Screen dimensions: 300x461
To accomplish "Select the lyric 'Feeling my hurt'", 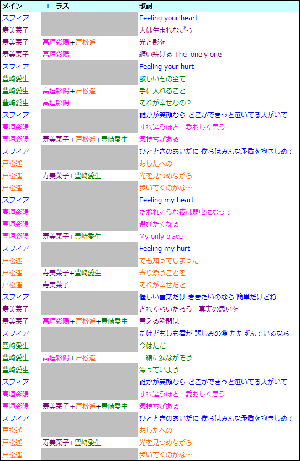I will 165,249.
